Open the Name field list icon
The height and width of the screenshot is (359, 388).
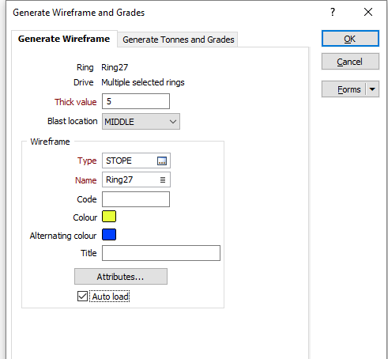(163, 179)
